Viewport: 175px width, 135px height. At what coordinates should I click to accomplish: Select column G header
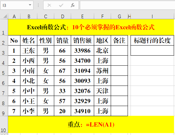(119, 16)
